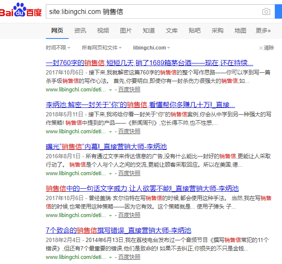The height and width of the screenshot is (264, 282).
Task: Click the blue search button
Action: tap(279, 12)
